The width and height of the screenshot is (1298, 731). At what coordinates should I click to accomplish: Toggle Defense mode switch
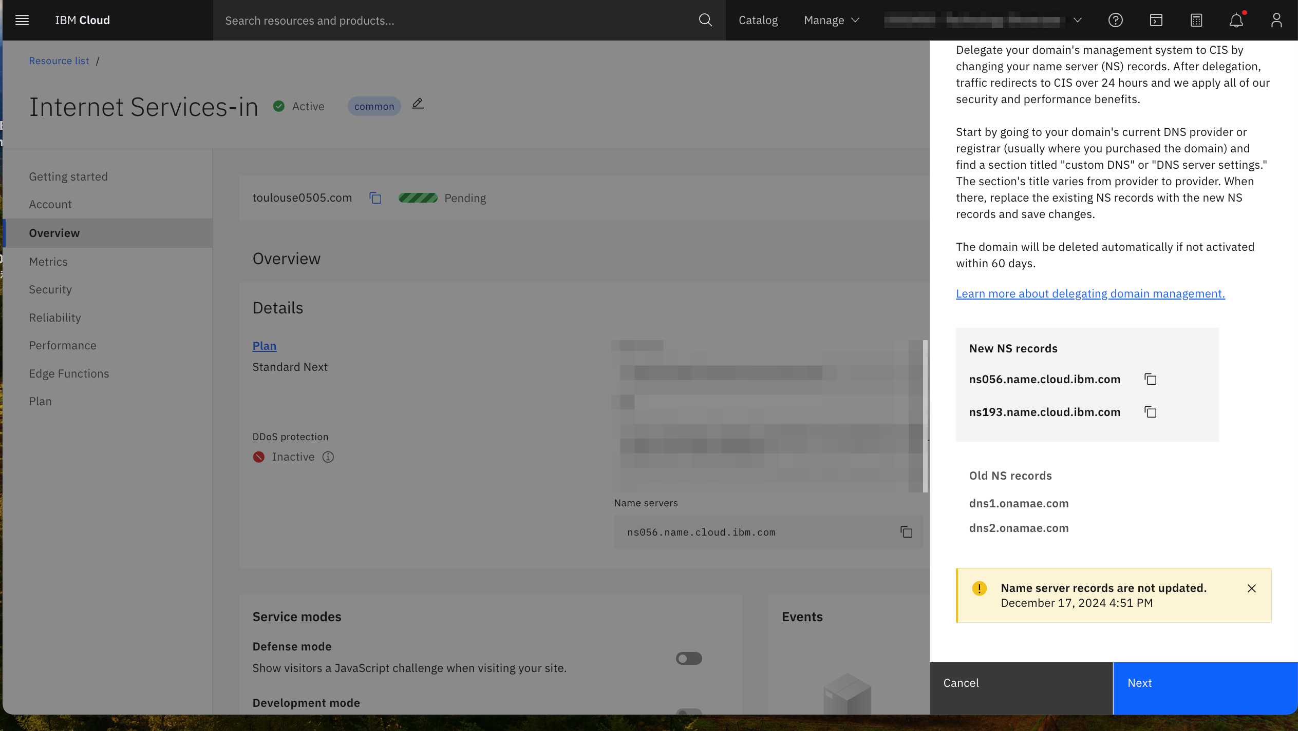pyautogui.click(x=688, y=658)
